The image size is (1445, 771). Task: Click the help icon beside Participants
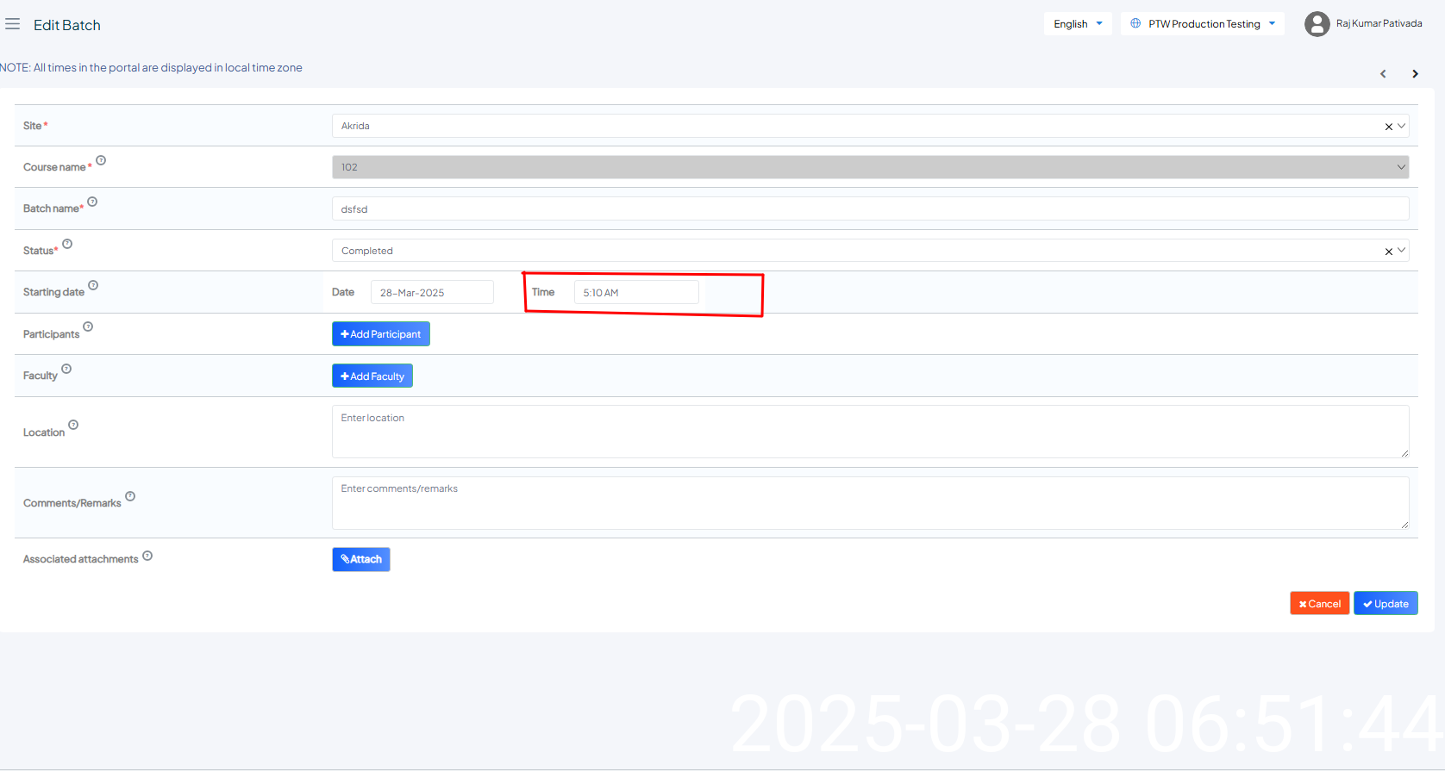pos(88,326)
